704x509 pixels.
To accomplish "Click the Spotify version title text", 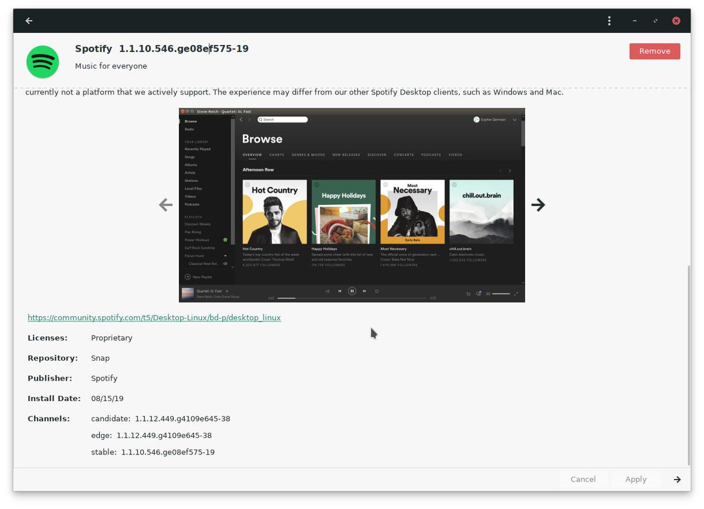I will coord(162,49).
